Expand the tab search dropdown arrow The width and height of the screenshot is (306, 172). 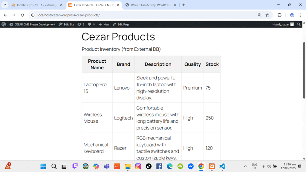tap(5, 5)
